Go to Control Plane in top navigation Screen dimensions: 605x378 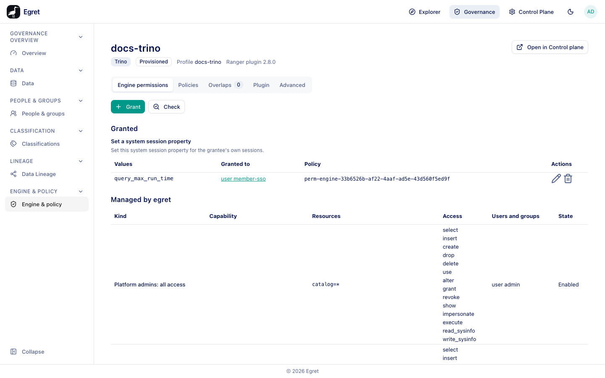pos(531,12)
